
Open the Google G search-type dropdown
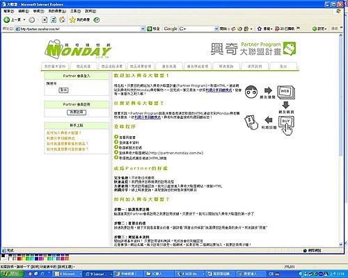click(x=182, y=28)
